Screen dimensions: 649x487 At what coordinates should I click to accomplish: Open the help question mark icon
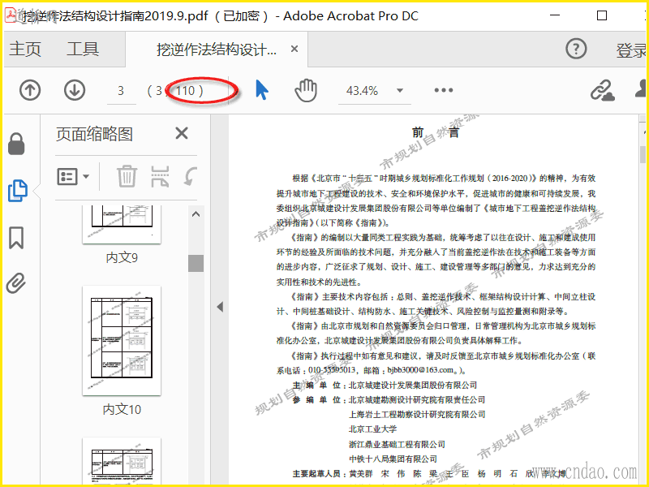pos(576,49)
